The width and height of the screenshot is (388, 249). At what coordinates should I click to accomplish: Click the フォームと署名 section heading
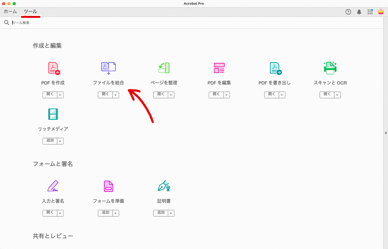(53, 164)
